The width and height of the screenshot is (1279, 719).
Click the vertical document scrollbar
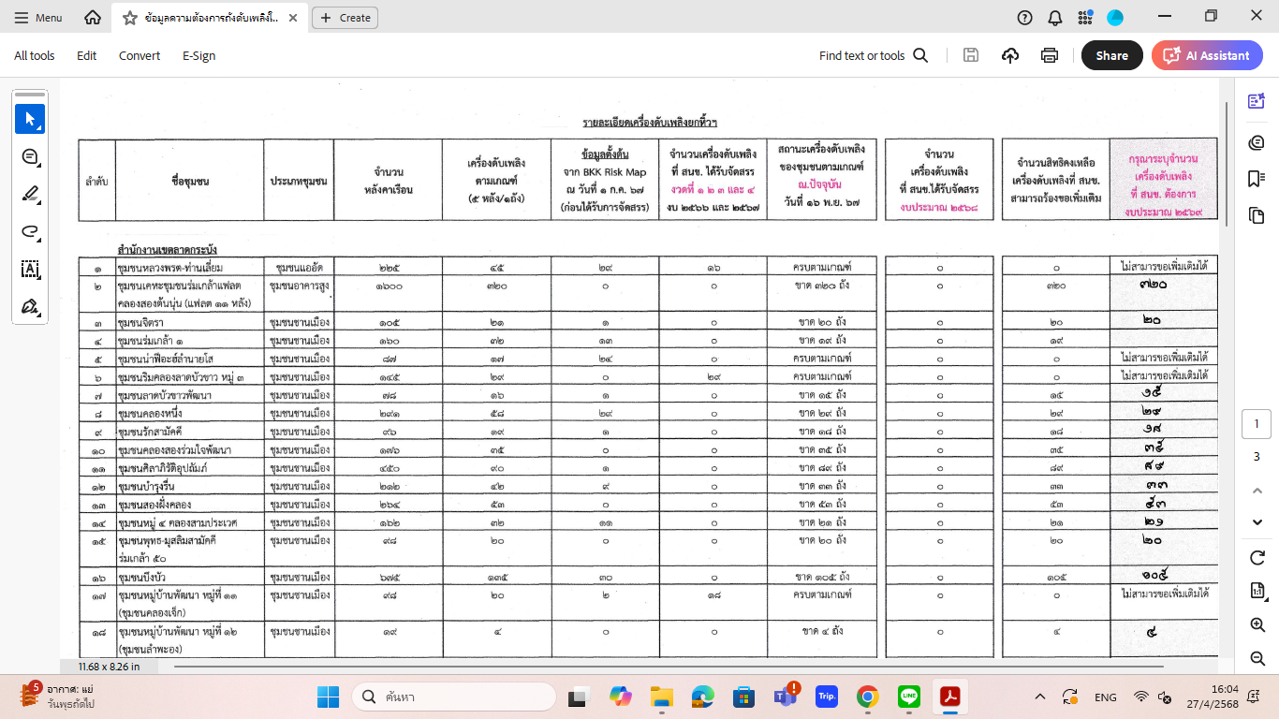(x=1228, y=164)
